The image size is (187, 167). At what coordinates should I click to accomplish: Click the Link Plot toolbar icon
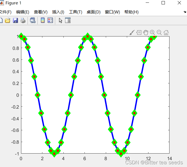click(33, 21)
